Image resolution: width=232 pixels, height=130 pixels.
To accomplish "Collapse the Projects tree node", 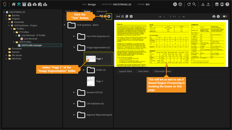I will coord(6,19).
